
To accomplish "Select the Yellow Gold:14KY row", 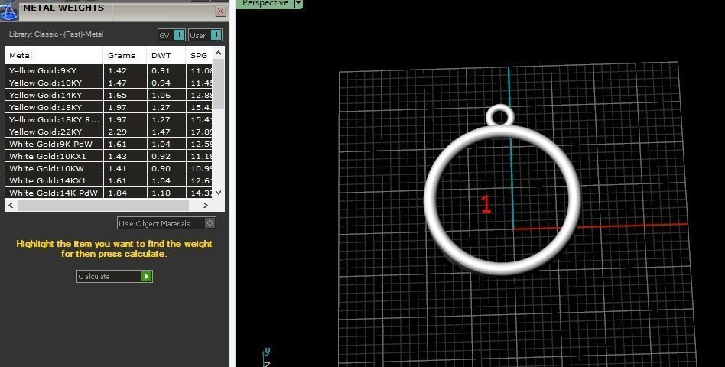I will 109,96.
